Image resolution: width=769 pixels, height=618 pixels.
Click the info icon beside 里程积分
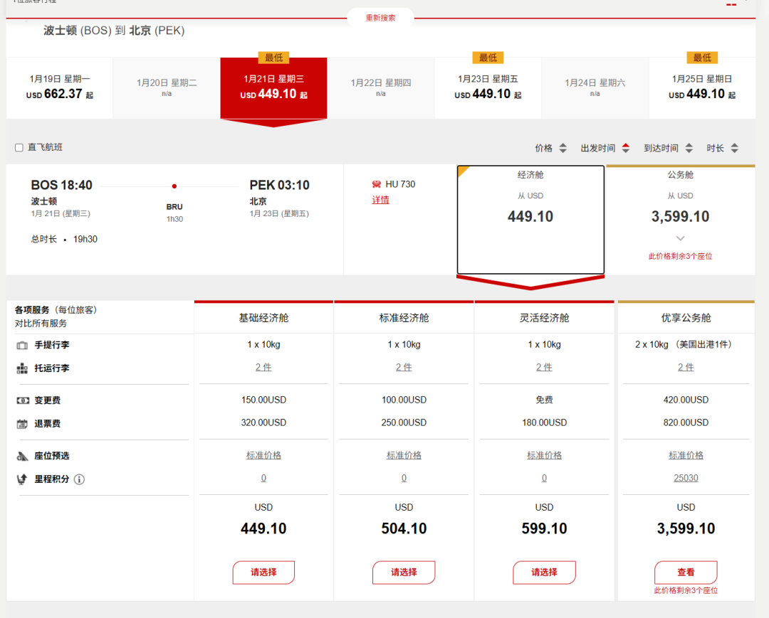pyautogui.click(x=79, y=479)
